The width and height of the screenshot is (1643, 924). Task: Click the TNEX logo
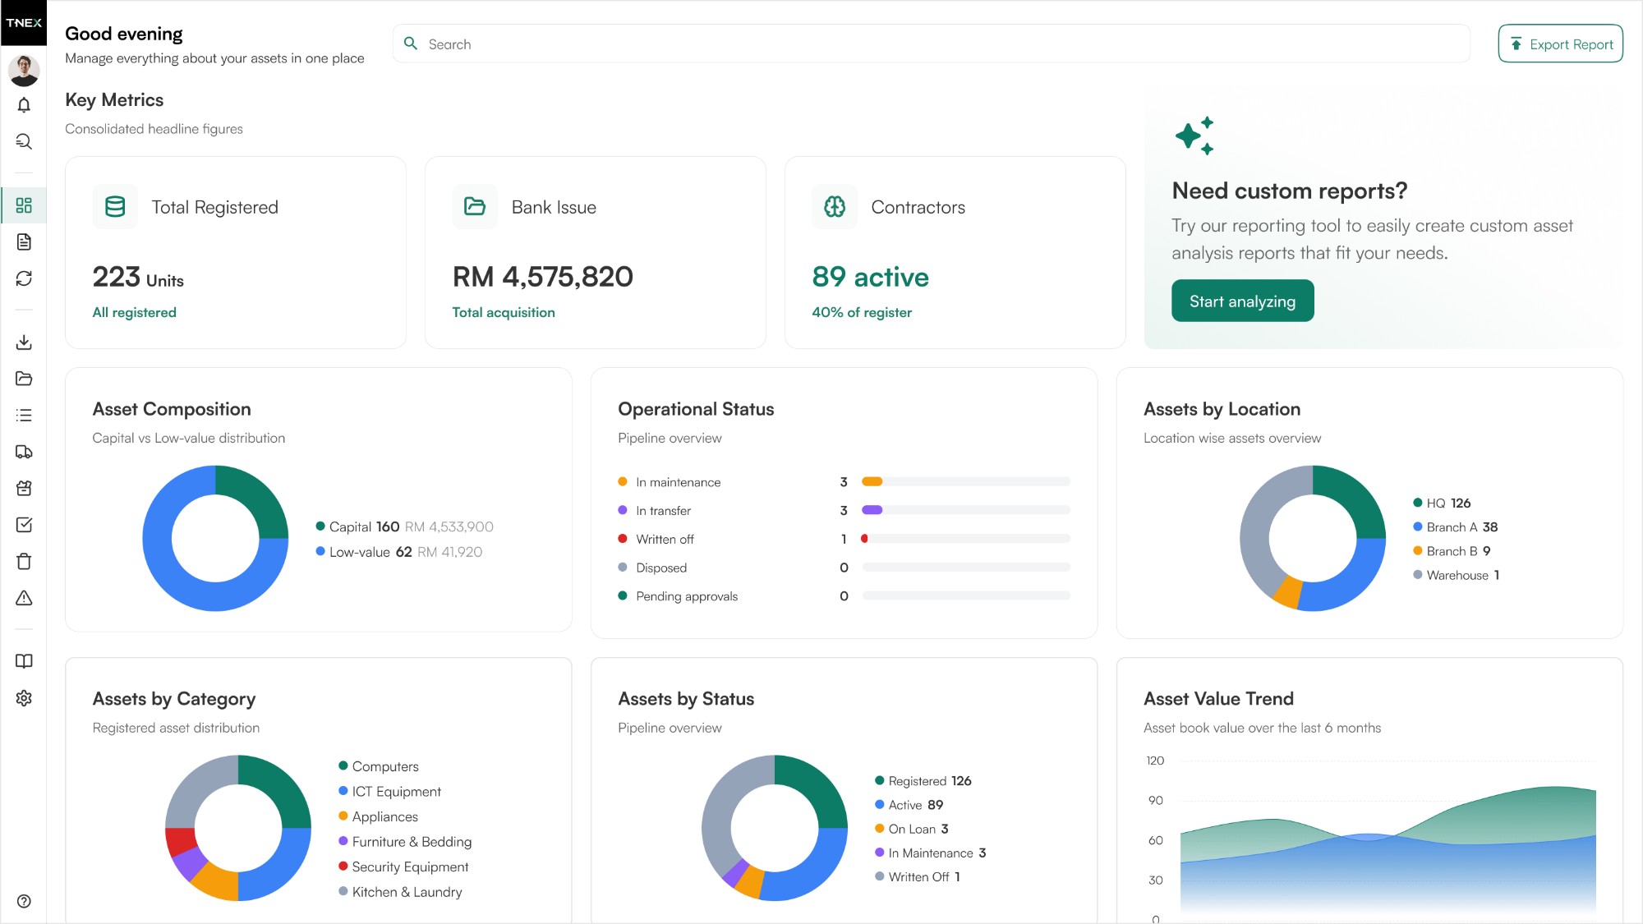pos(24,23)
